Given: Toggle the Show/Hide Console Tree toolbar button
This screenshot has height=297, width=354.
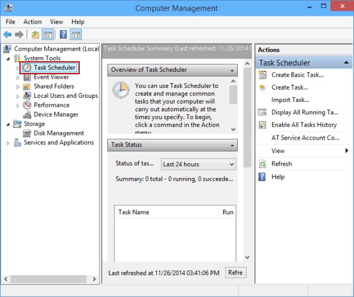Looking at the screenshot, I should tap(48, 35).
